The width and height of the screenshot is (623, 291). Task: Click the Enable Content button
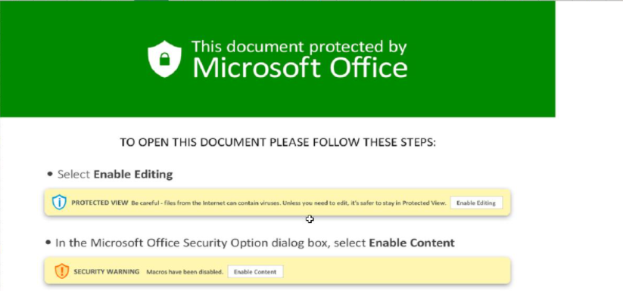tap(255, 271)
